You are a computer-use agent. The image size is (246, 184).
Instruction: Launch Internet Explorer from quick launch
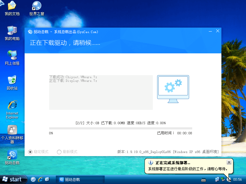tap(40, 179)
